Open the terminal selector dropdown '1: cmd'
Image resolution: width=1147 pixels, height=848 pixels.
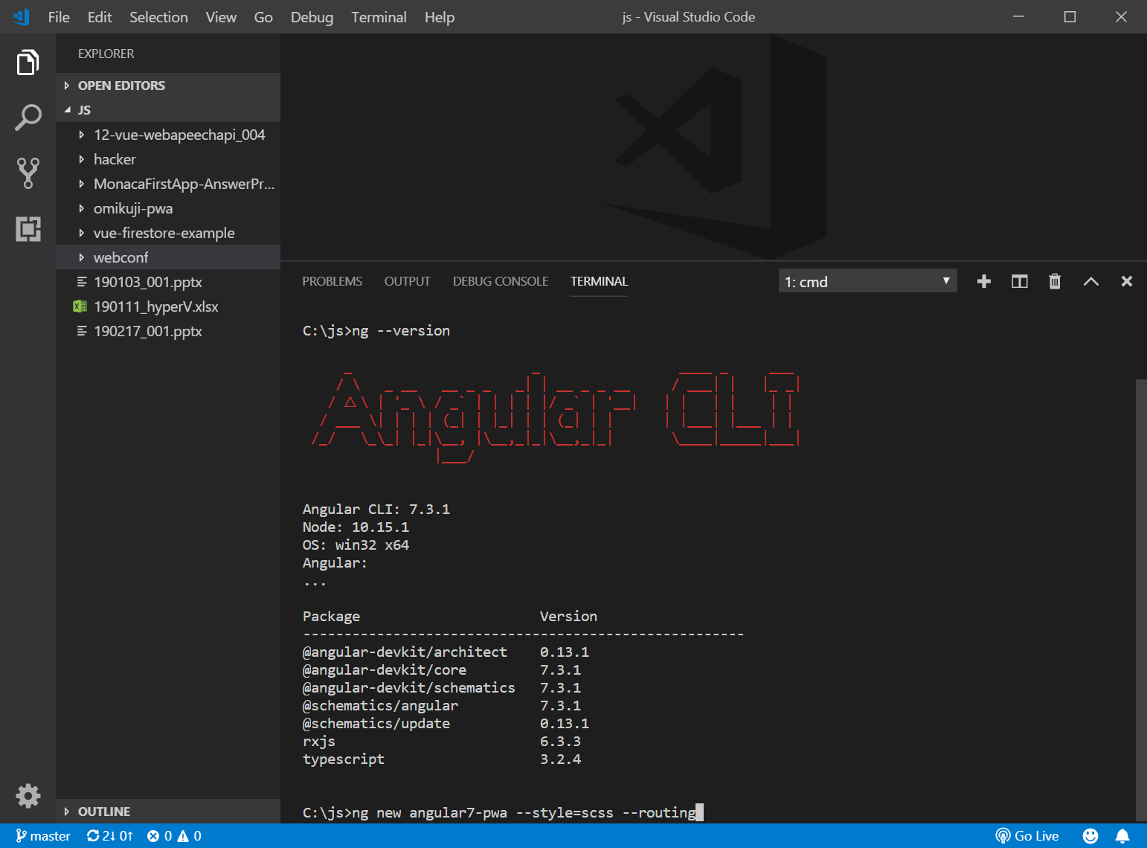click(x=867, y=281)
